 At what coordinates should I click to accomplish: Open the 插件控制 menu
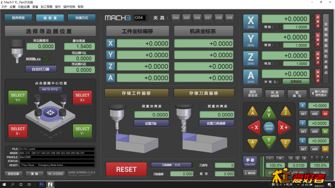coord(69,7)
